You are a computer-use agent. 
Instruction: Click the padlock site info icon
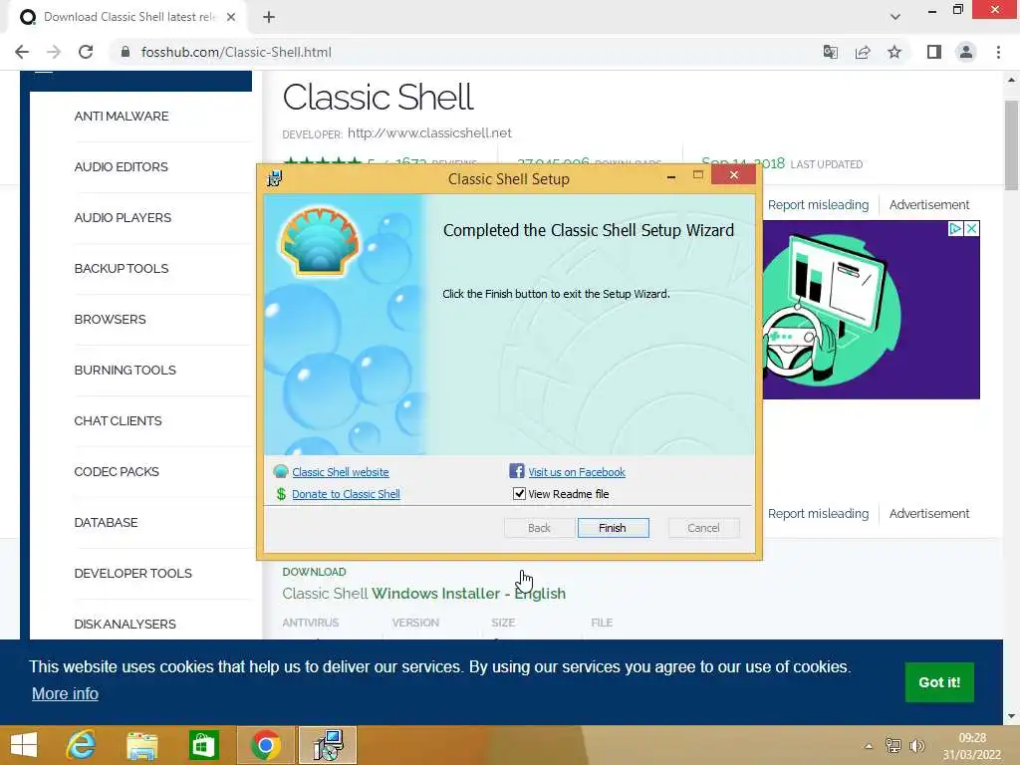tap(126, 52)
